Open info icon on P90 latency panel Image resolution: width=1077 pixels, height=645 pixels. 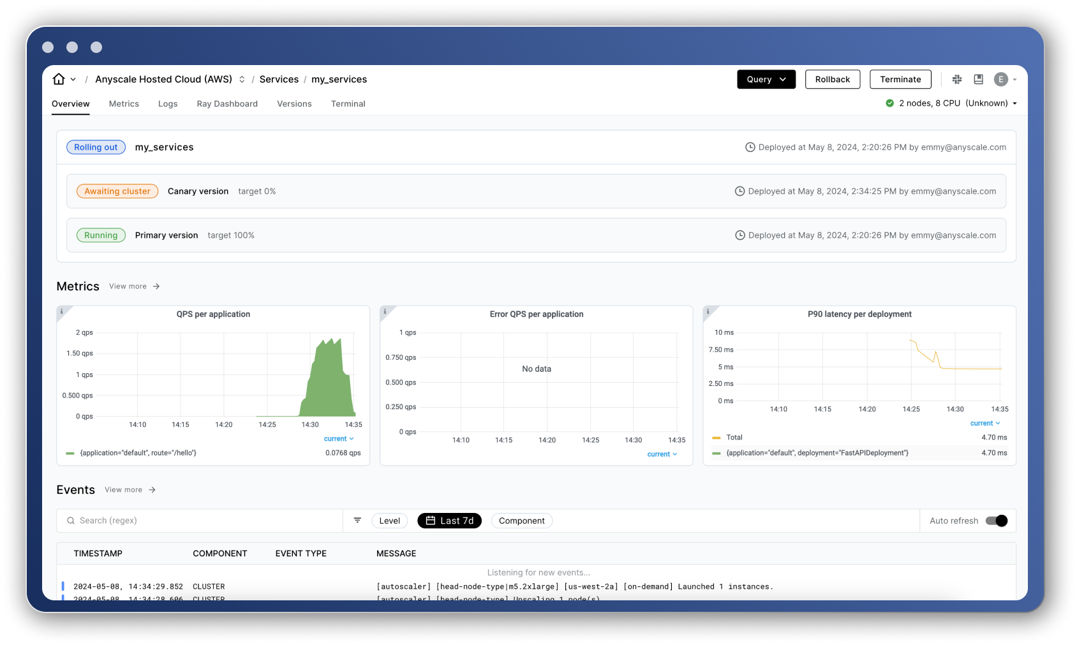point(708,311)
